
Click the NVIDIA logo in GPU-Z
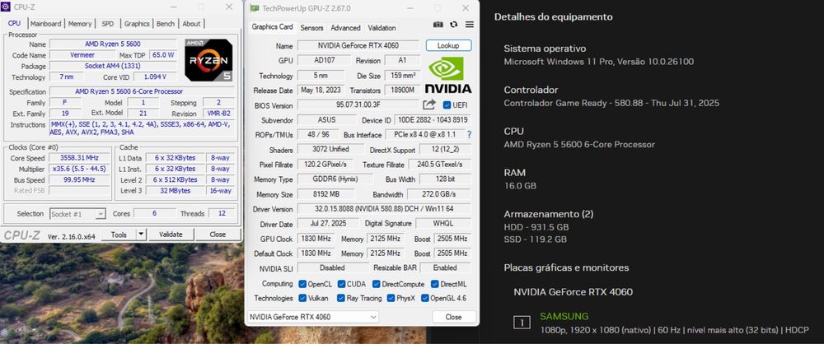447,75
